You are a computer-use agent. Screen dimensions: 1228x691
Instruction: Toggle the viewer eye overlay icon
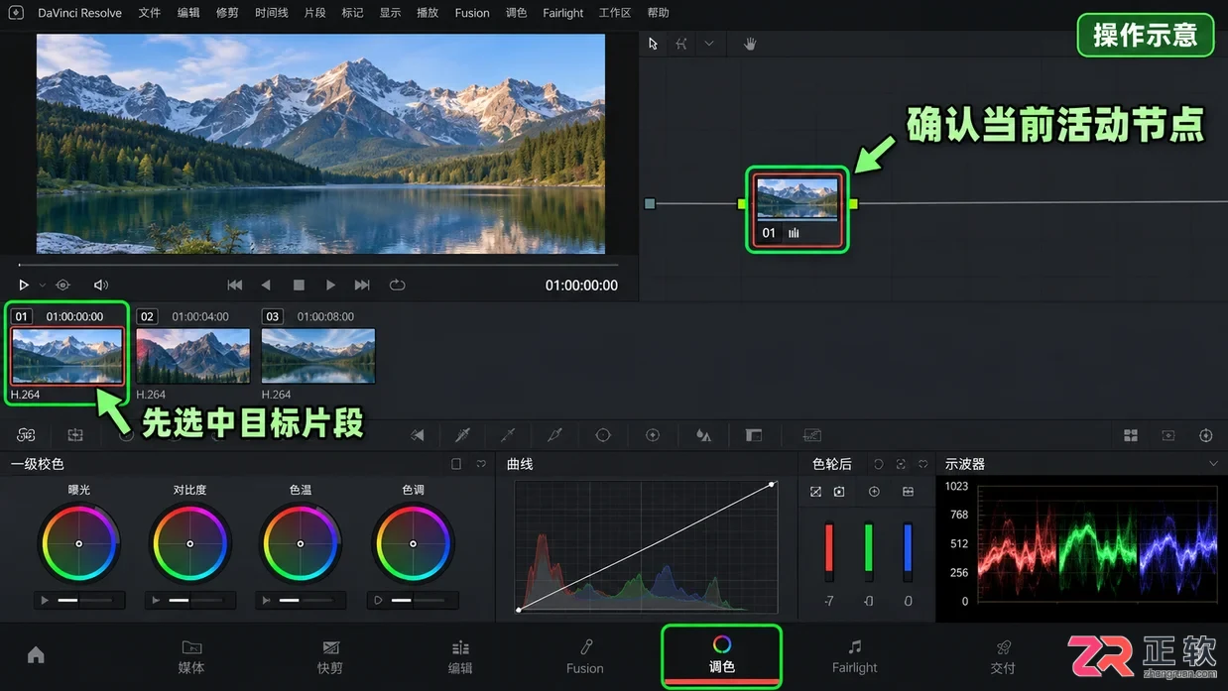click(x=62, y=285)
